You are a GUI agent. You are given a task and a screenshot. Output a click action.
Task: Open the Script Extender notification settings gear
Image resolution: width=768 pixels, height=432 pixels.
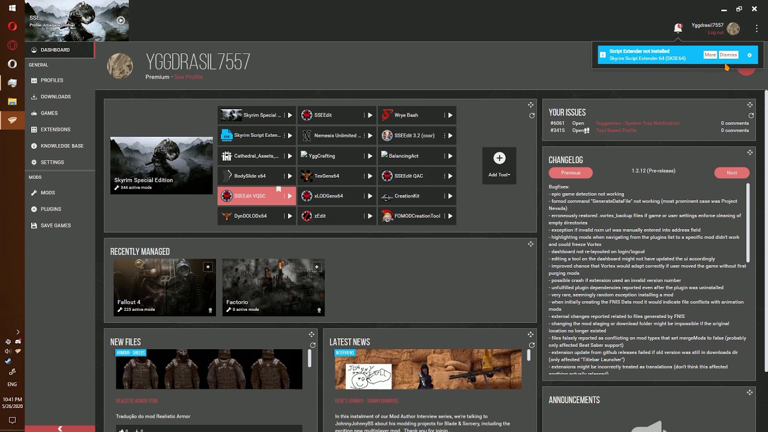pyautogui.click(x=749, y=55)
